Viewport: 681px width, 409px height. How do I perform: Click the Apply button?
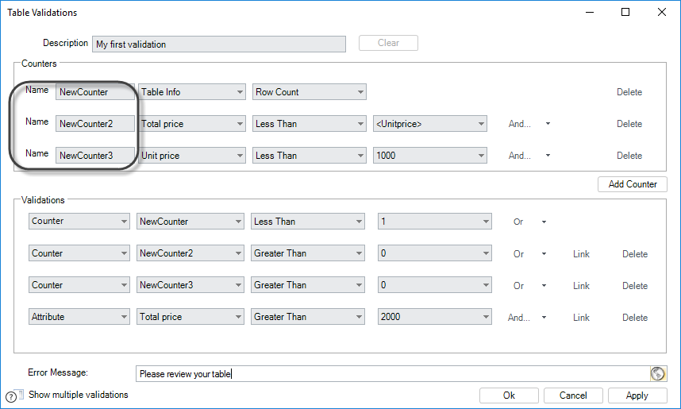point(637,395)
